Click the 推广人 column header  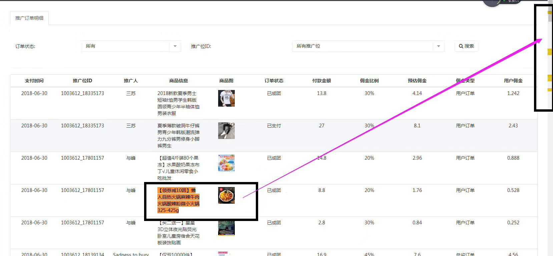coord(131,81)
